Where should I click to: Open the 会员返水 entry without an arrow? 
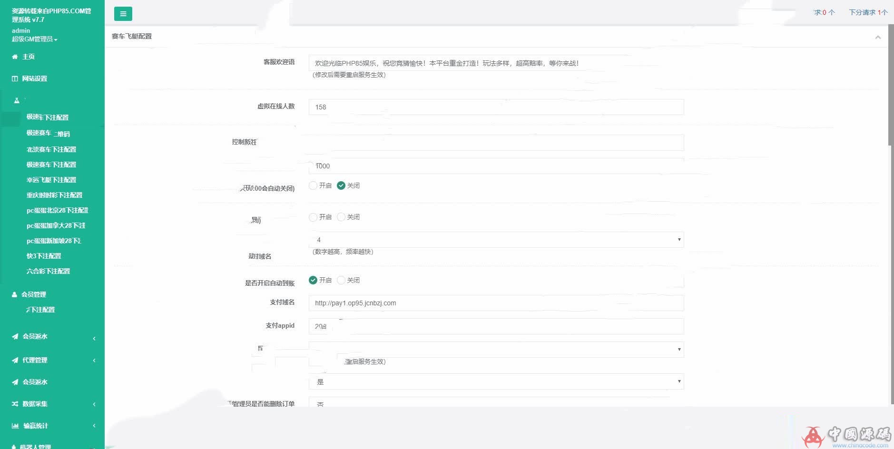35,382
